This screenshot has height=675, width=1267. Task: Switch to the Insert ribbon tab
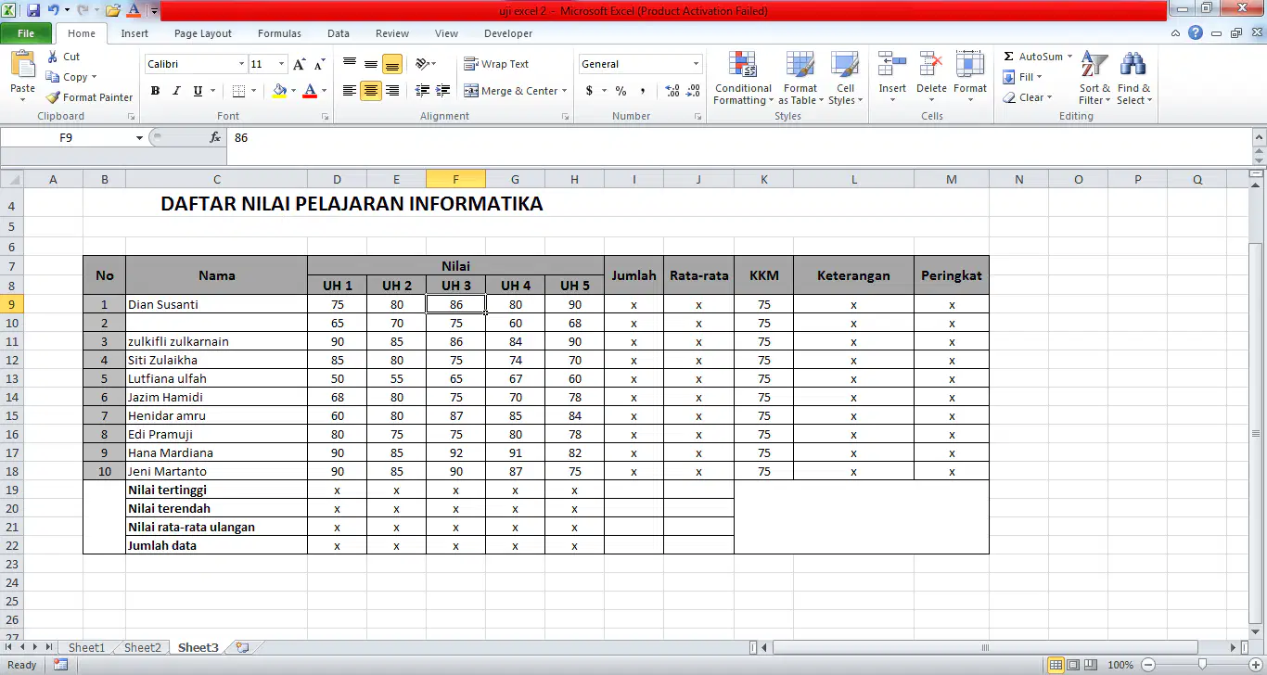coord(134,33)
